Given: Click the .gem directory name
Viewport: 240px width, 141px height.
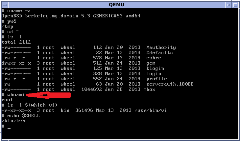Looking at the screenshot, I should click(x=150, y=63).
